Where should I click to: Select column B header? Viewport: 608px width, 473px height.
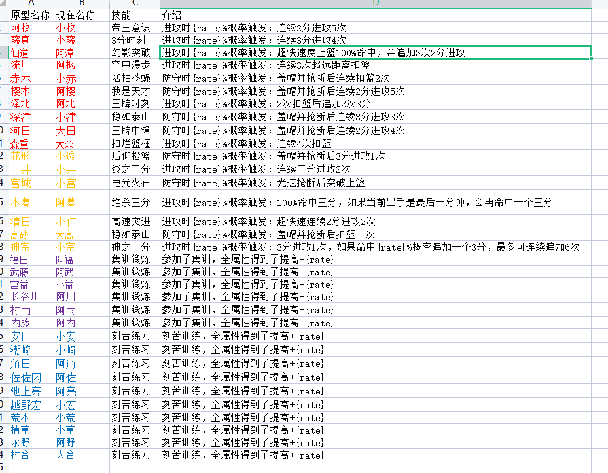click(81, 3)
